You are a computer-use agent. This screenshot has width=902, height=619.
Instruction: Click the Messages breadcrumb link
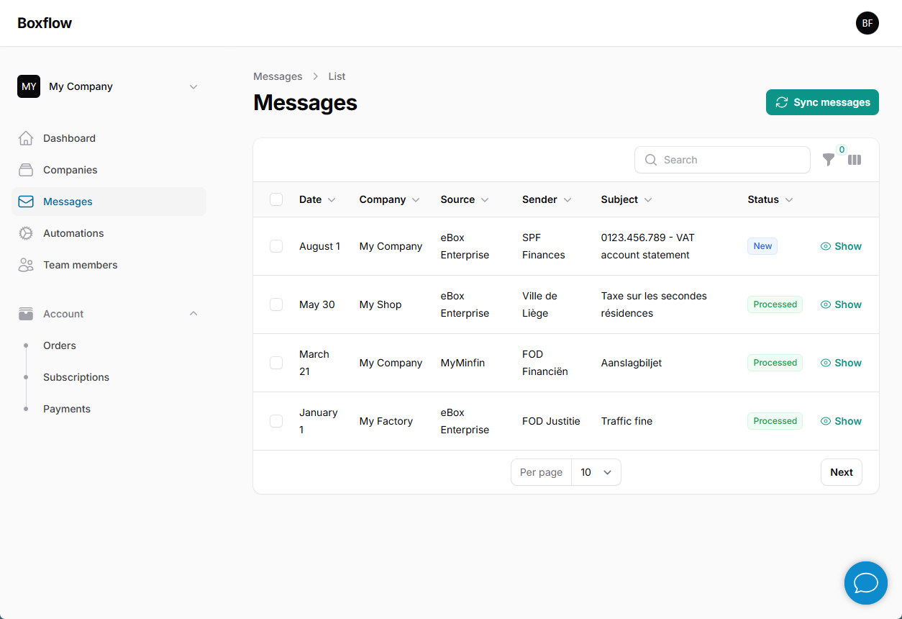pos(278,76)
